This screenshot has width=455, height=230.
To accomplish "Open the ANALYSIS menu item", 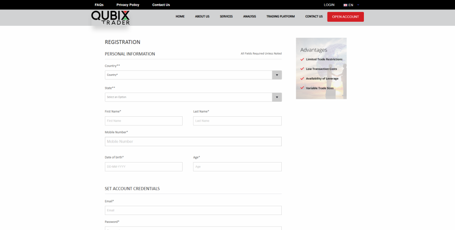I will pyautogui.click(x=250, y=16).
